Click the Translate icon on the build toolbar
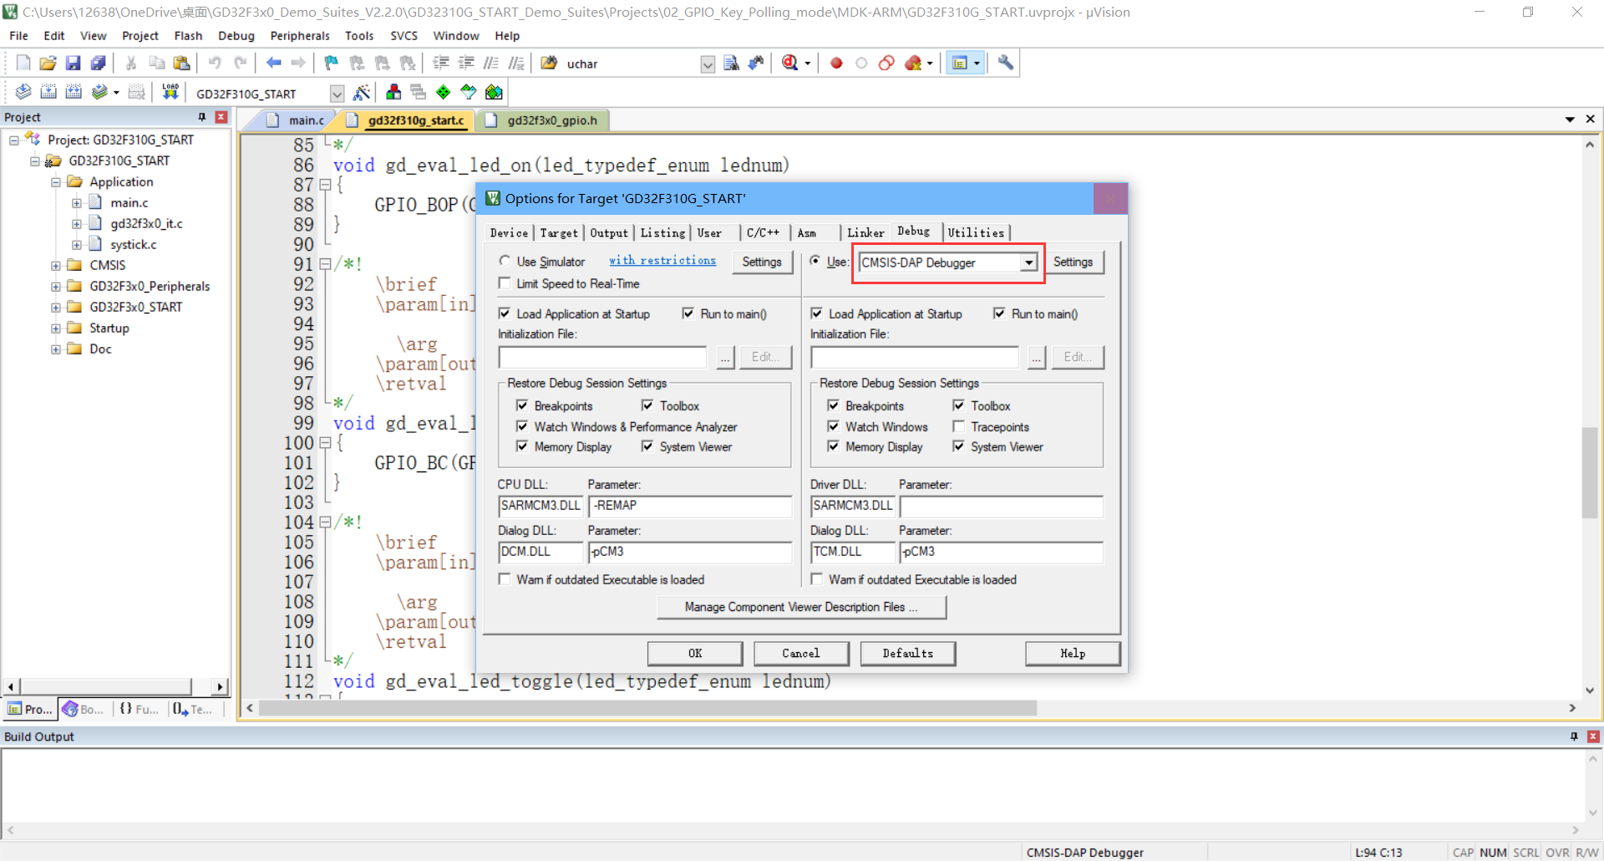 point(23,92)
